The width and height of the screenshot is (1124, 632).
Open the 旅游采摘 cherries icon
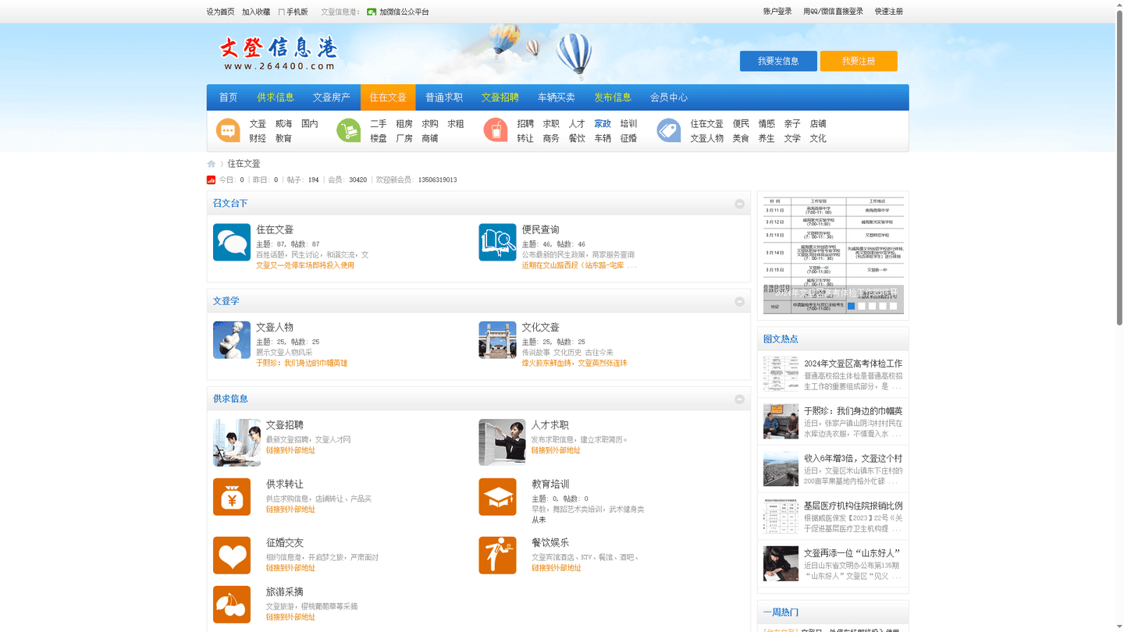[232, 605]
